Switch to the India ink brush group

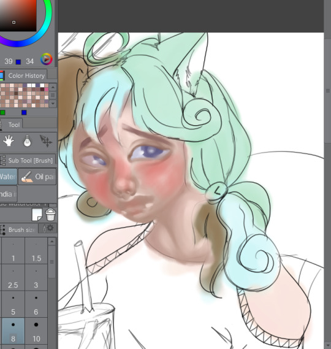point(8,194)
